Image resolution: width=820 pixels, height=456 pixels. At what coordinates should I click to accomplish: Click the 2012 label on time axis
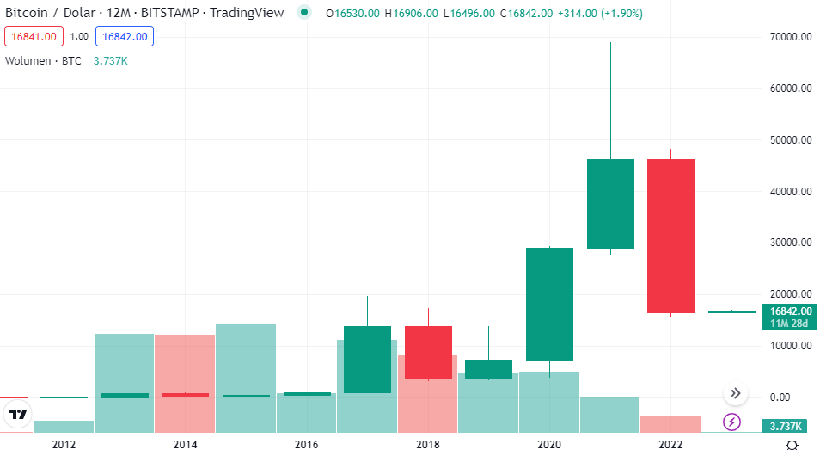click(64, 445)
